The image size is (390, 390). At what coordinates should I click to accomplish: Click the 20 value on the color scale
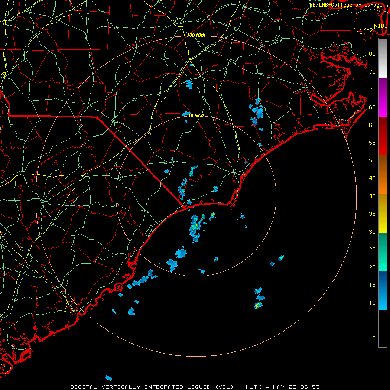(x=372, y=267)
